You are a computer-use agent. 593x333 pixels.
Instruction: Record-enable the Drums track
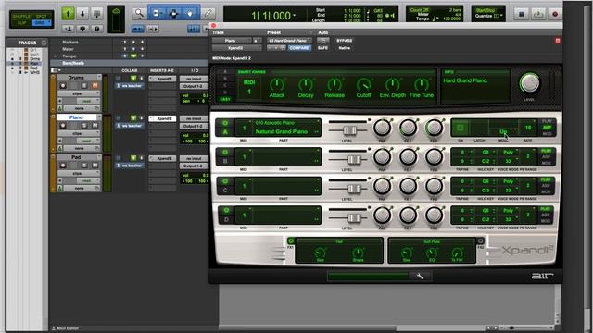63,86
